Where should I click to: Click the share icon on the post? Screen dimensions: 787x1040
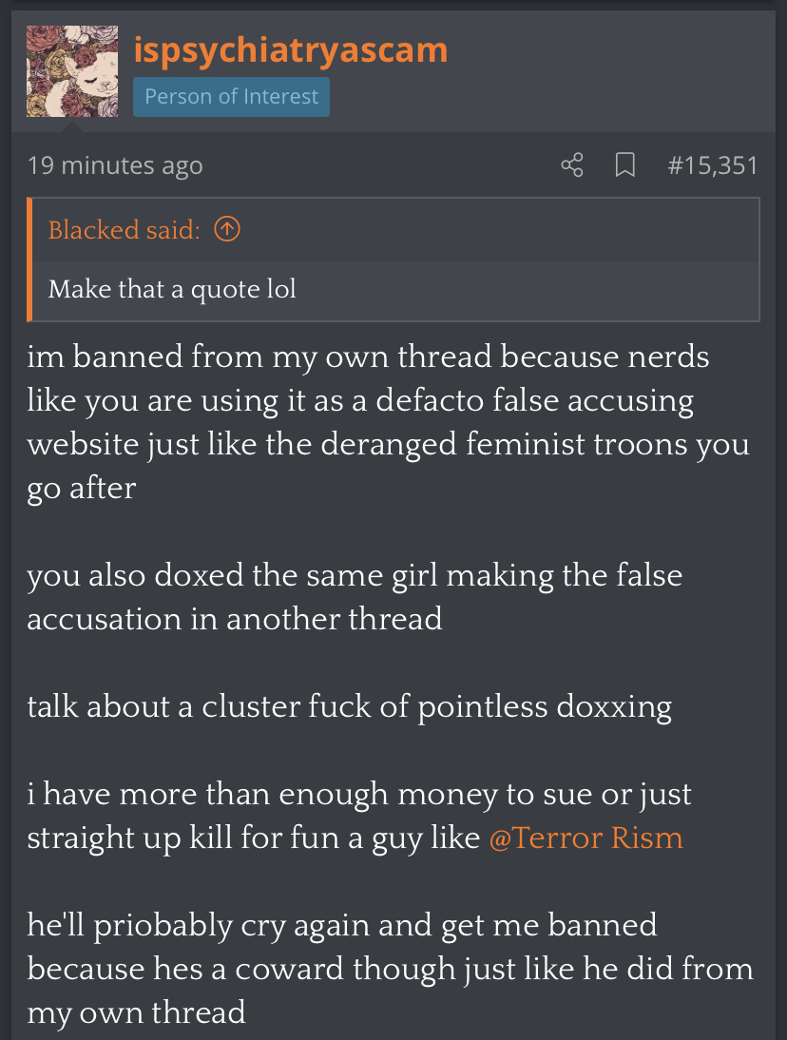572,164
